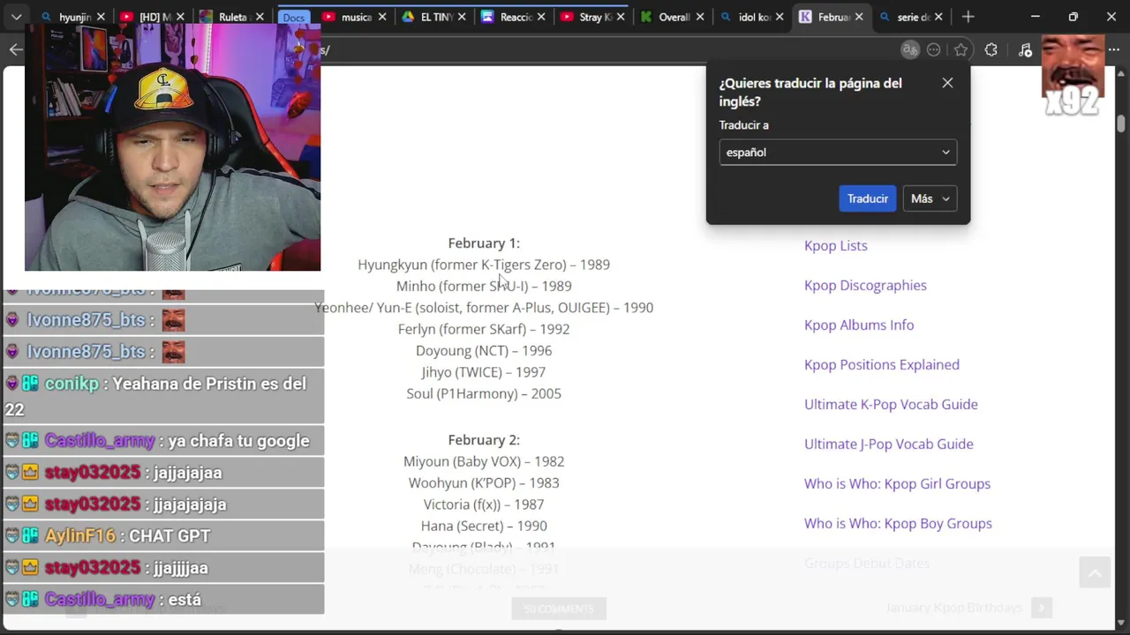Click the Ferlyn (former SKarf) – 1992 line
Screen dimensions: 1130x635
[484, 329]
